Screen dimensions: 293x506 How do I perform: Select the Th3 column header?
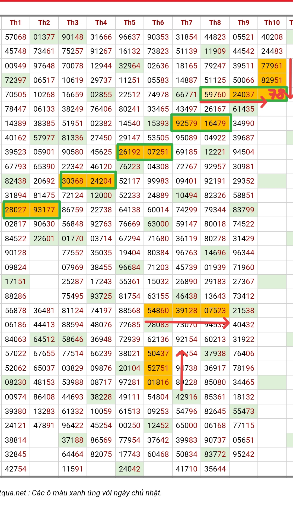(x=72, y=23)
